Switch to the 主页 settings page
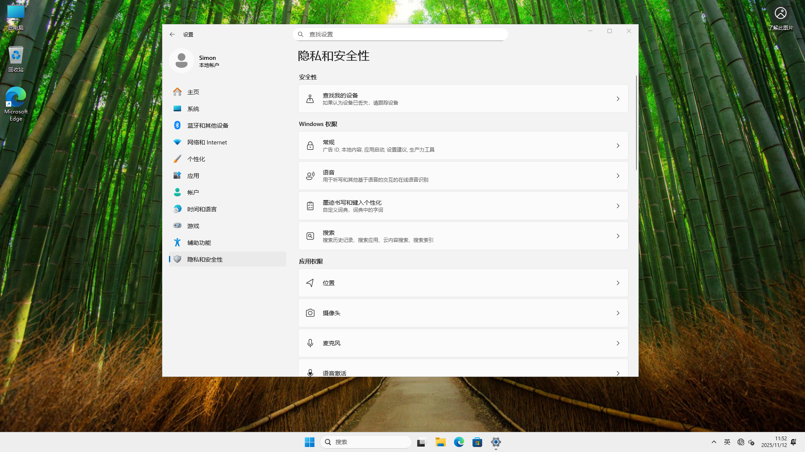 193,92
